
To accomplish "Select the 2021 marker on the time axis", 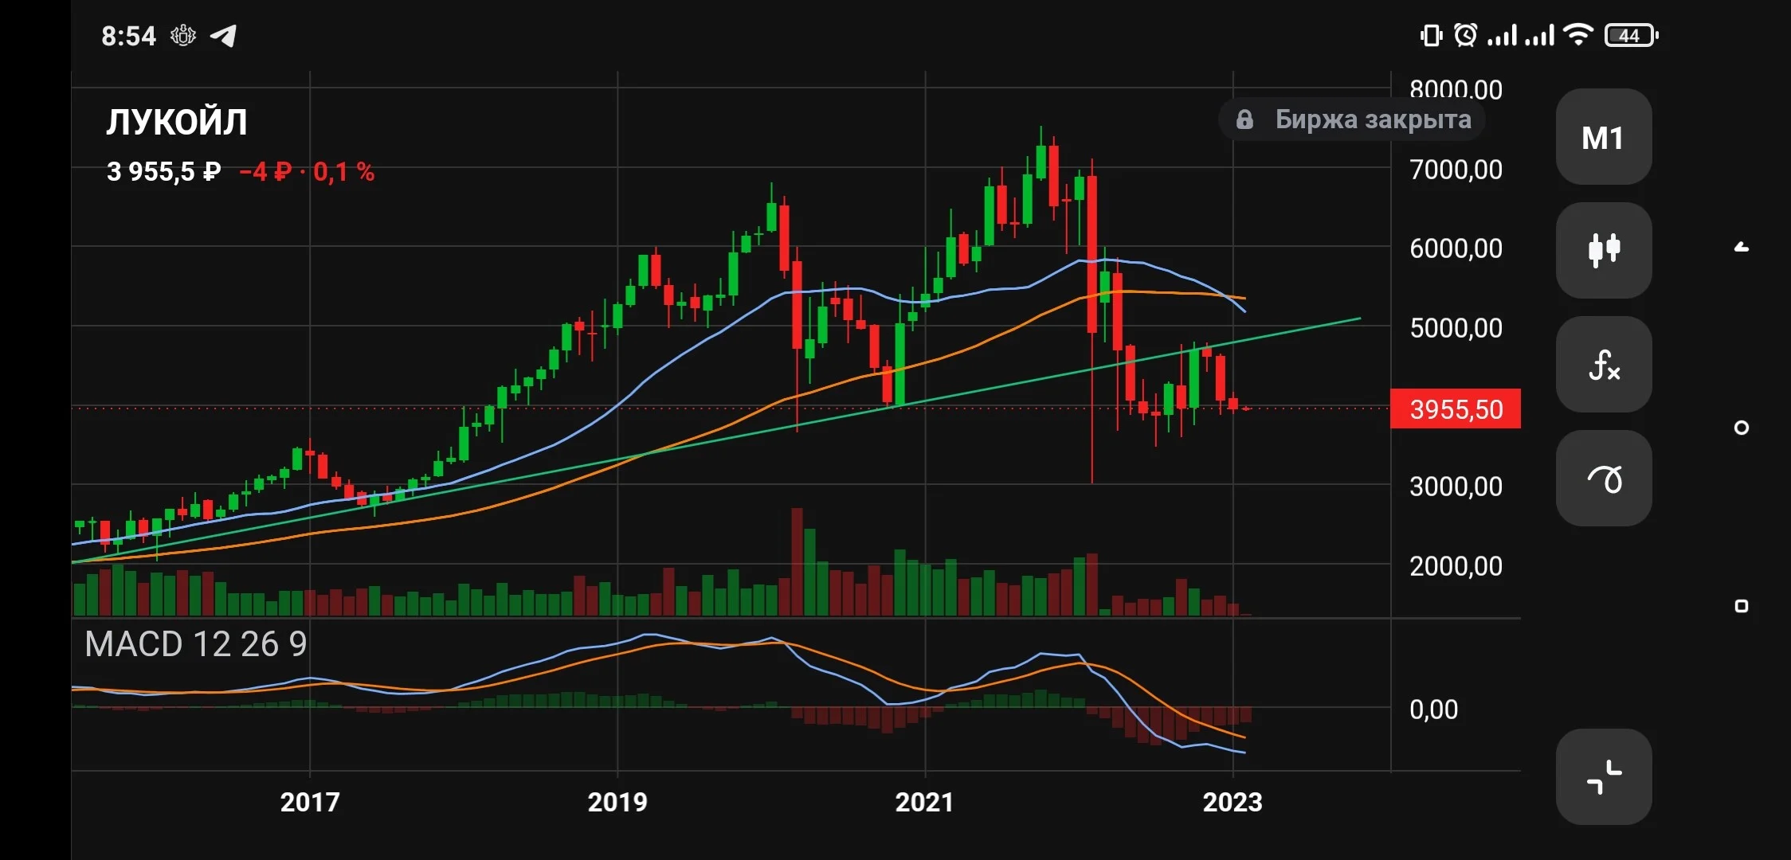I will [x=924, y=802].
